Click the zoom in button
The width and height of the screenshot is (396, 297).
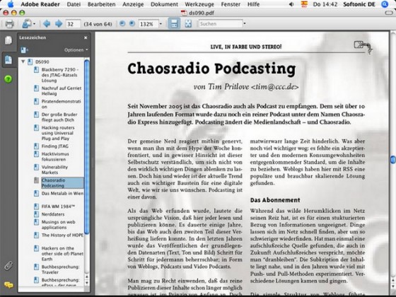pyautogui.click(x=132, y=24)
